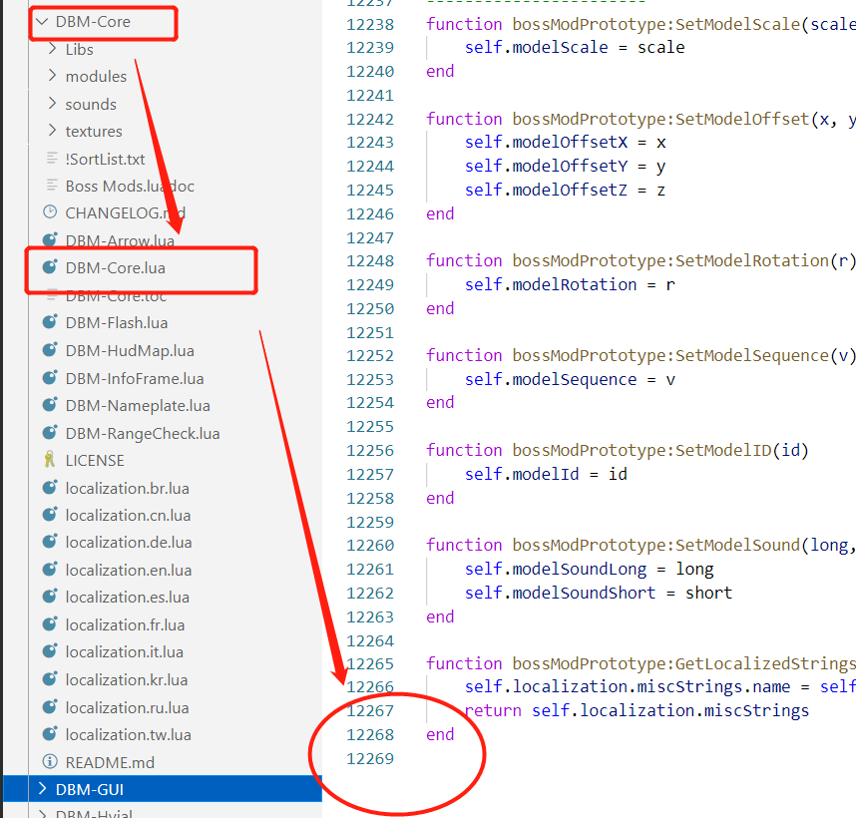Place cursor on SetModelID function line

pyautogui.click(x=617, y=450)
